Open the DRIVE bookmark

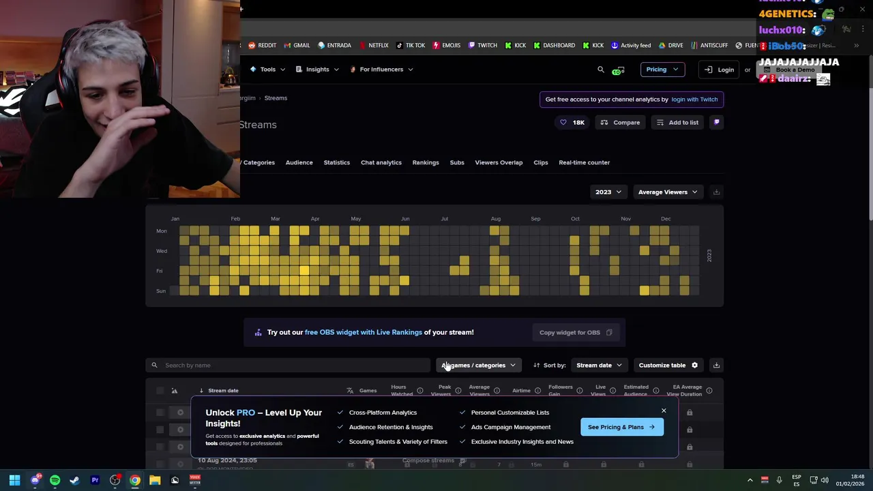click(670, 46)
